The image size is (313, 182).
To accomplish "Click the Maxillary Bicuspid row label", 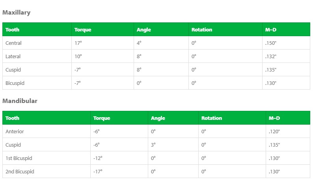I will (x=15, y=83).
